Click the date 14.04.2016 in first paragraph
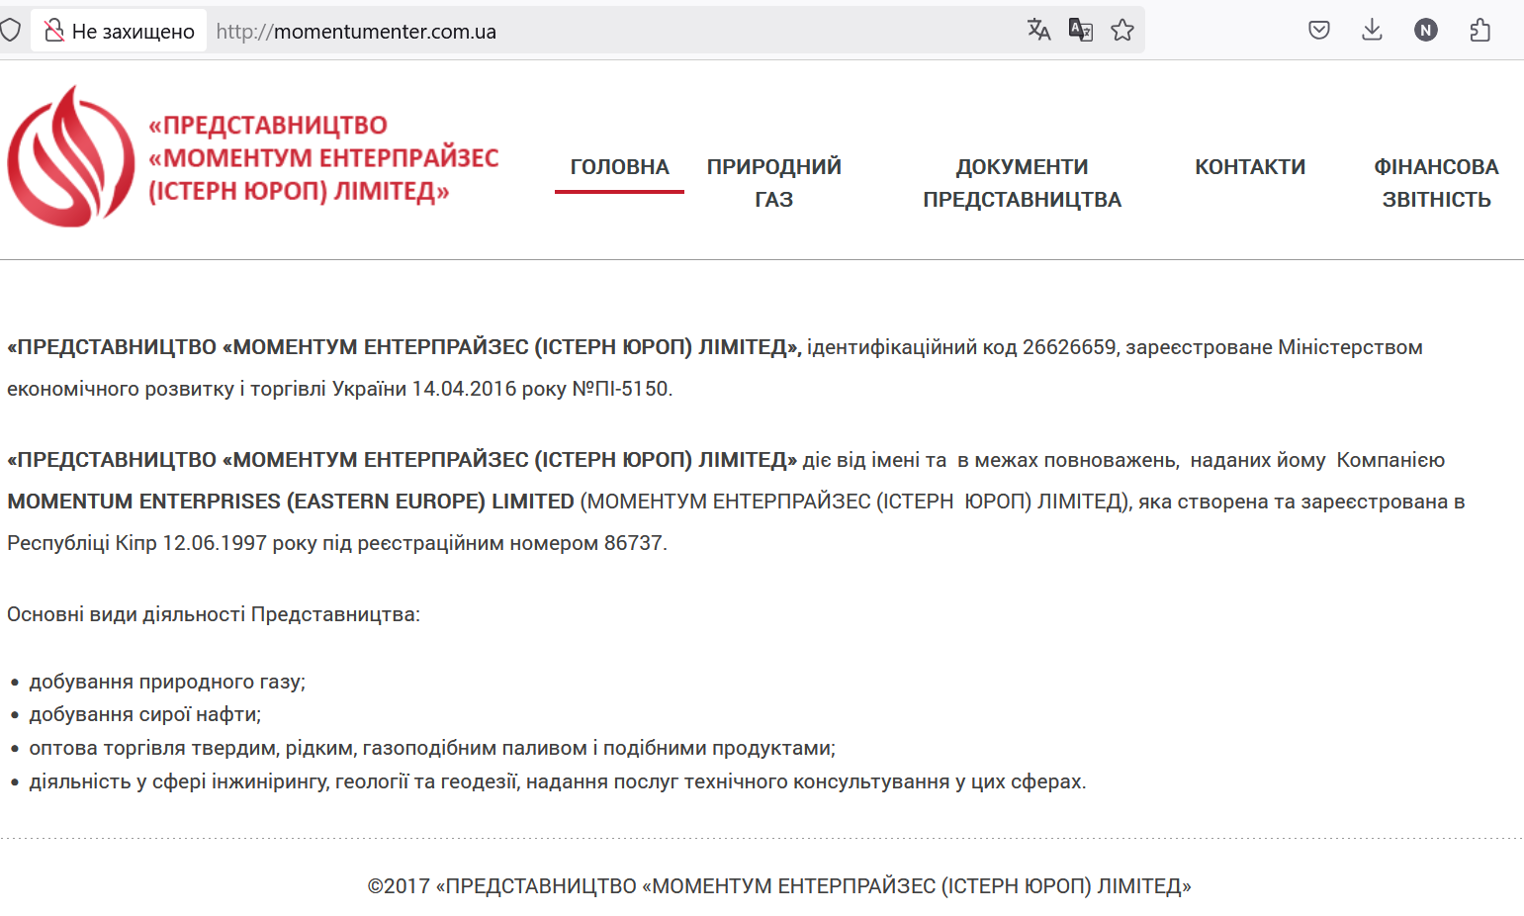The image size is (1524, 916). tap(465, 389)
